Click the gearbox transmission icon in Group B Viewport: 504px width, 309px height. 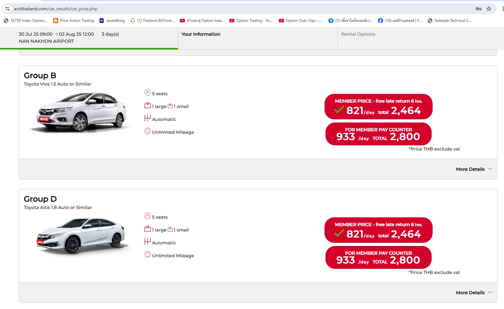147,118
